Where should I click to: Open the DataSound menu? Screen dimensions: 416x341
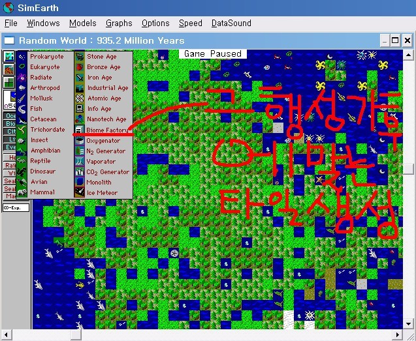pos(231,23)
